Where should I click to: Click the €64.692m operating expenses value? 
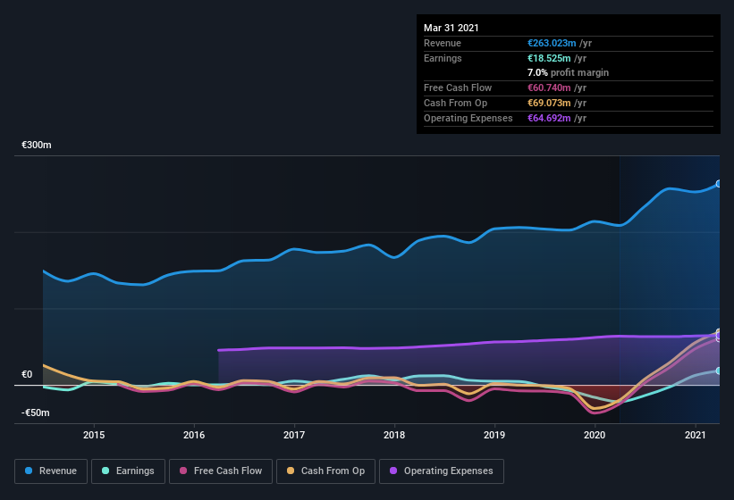click(x=549, y=118)
